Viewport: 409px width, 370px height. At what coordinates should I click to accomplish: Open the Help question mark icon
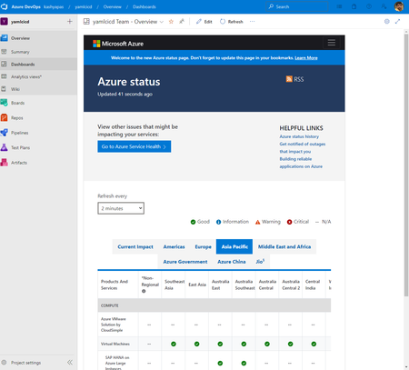369,6
